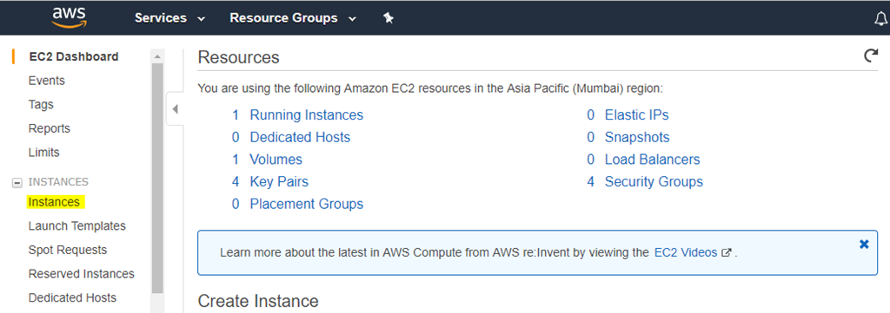Open Spot Requests in sidebar

[68, 251]
